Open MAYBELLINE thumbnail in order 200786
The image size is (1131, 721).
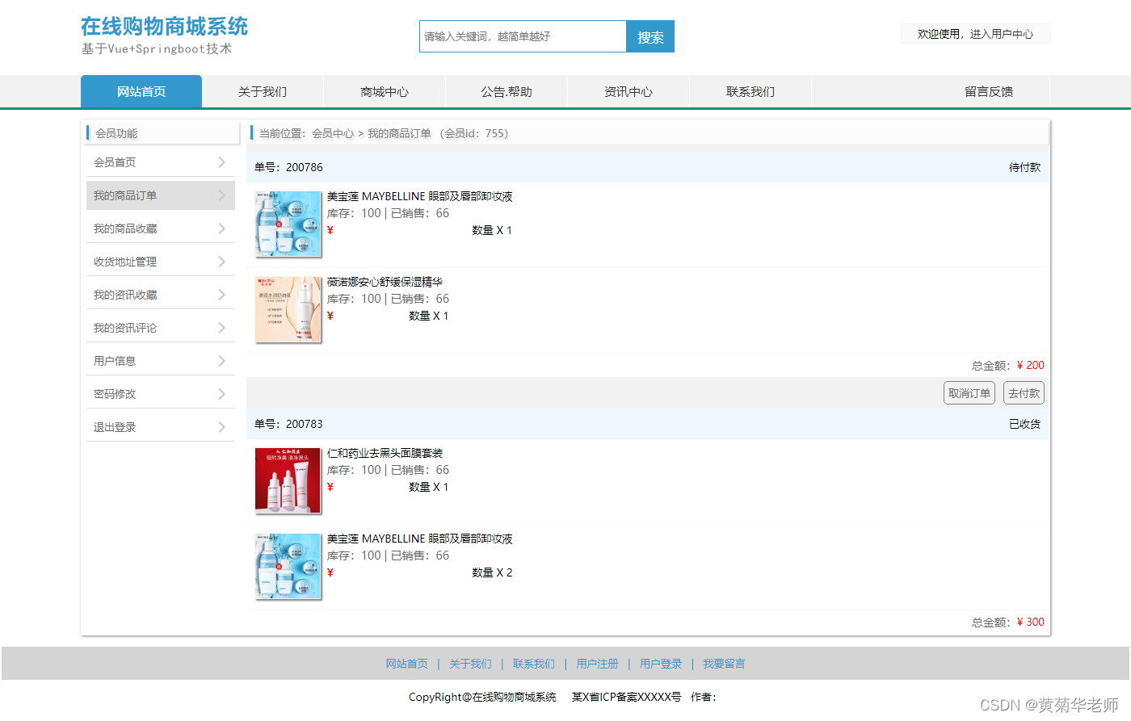(288, 224)
